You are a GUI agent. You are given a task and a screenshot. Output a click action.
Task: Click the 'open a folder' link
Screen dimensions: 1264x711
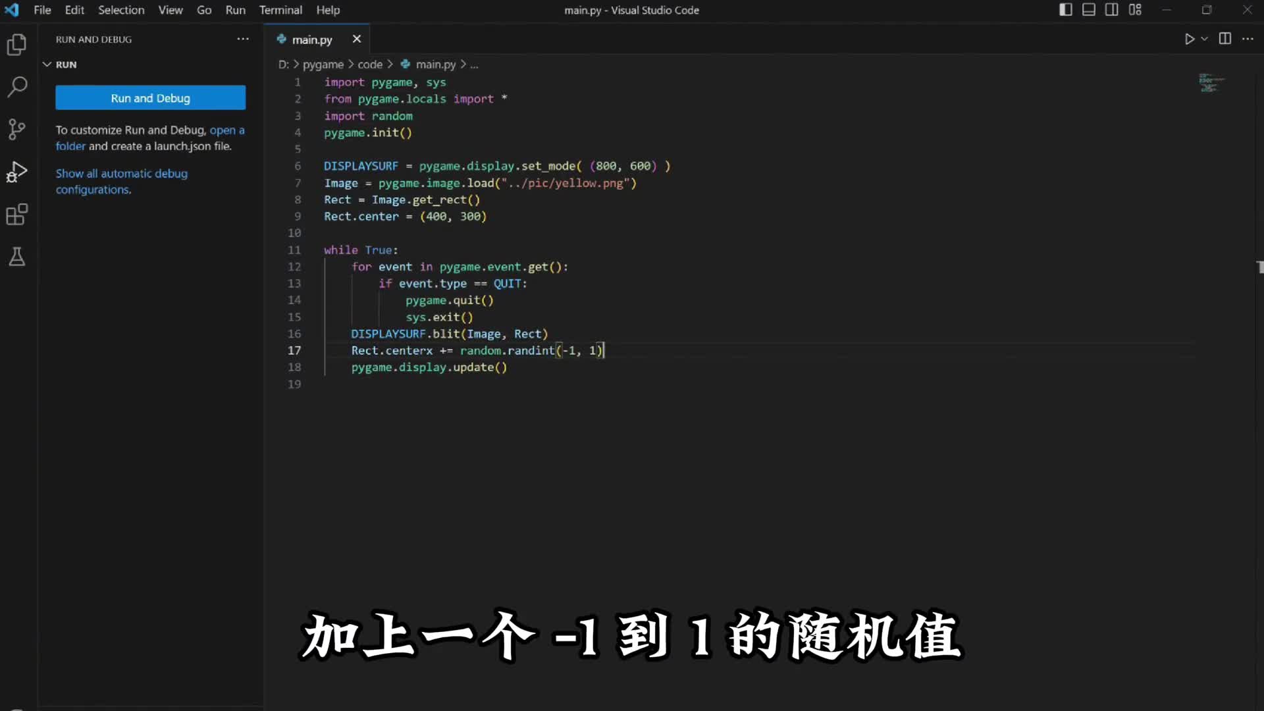coord(226,130)
